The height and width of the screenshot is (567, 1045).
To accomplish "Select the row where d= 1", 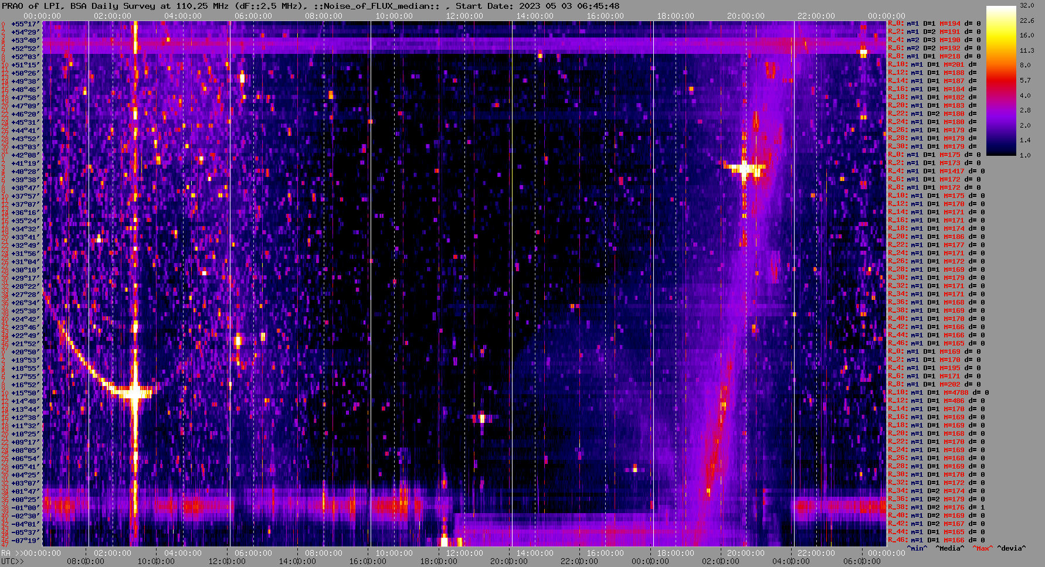I will [x=936, y=507].
